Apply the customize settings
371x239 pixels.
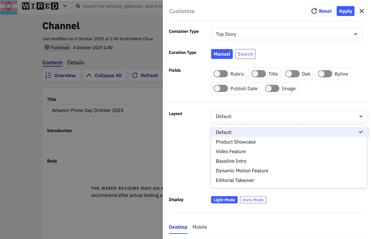[x=345, y=11]
